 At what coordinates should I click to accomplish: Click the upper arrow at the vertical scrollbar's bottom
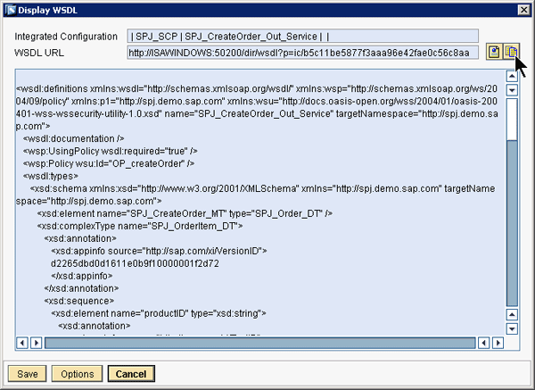point(512,315)
